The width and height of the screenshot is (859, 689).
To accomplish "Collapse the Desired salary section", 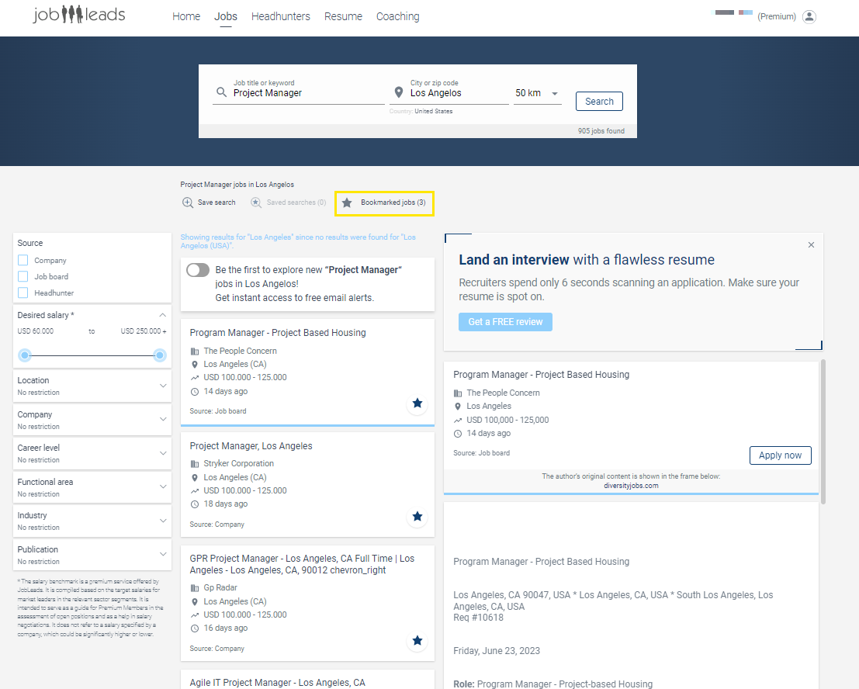I will point(163,315).
